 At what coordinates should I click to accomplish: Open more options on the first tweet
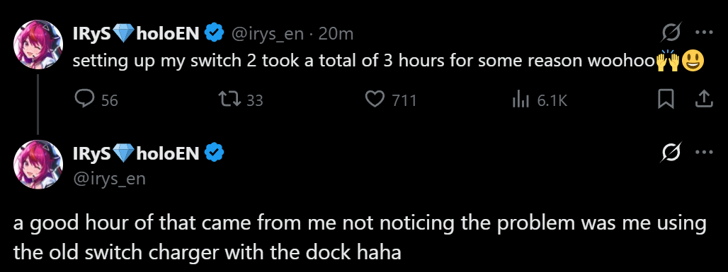click(x=704, y=33)
